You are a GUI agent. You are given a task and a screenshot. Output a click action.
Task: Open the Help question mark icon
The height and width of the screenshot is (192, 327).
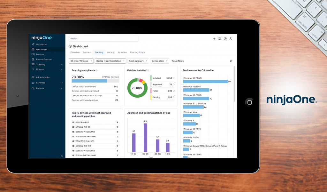[x=225, y=38]
